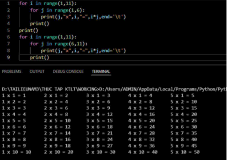Click the print() statement on line 5
228x160 pixels.
tap(29, 30)
